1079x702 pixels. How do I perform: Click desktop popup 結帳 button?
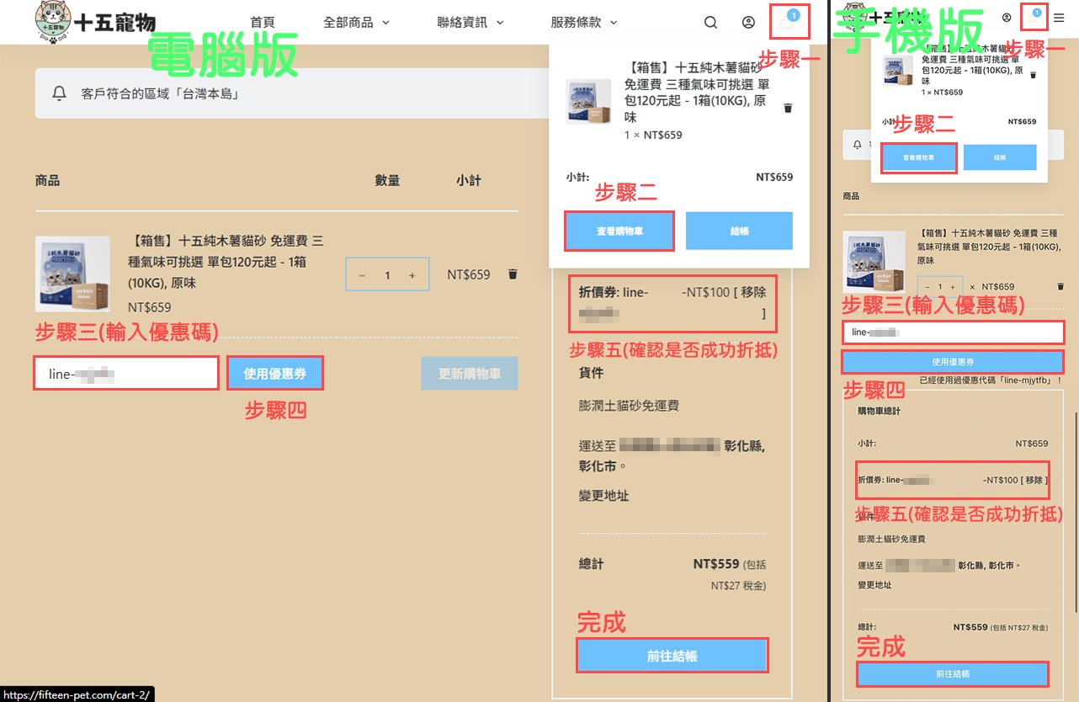tap(739, 231)
